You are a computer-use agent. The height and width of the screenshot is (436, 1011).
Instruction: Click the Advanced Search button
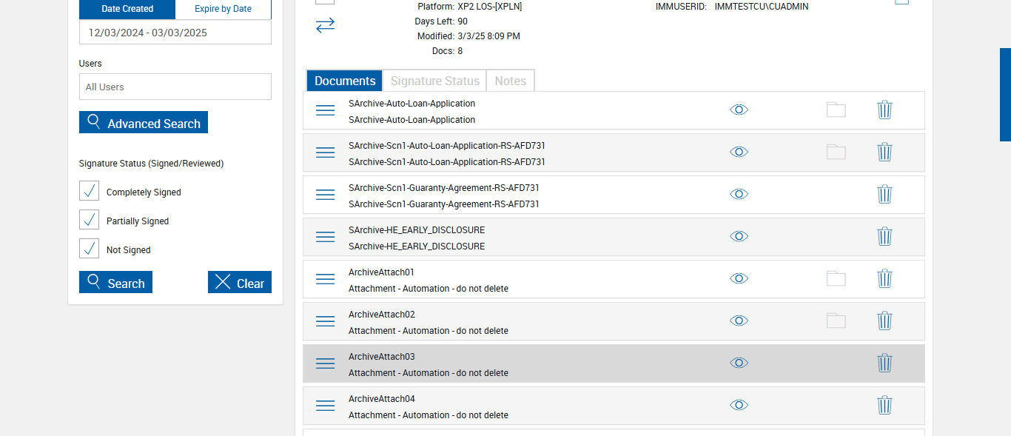(x=144, y=123)
